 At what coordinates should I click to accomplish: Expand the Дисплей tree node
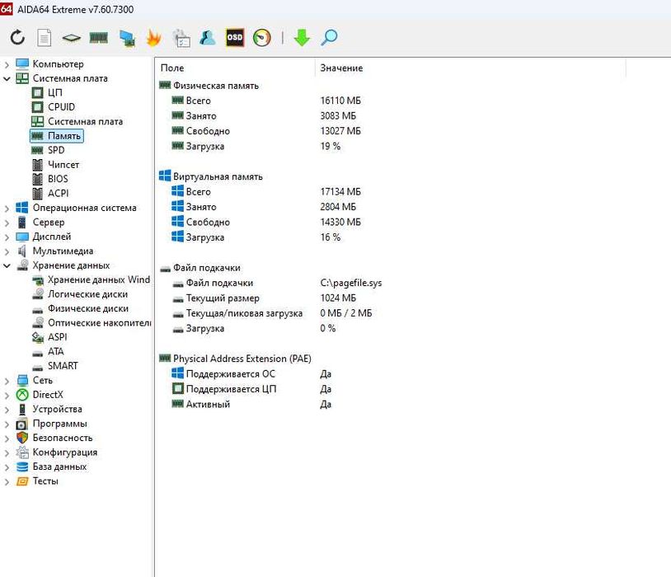point(7,237)
